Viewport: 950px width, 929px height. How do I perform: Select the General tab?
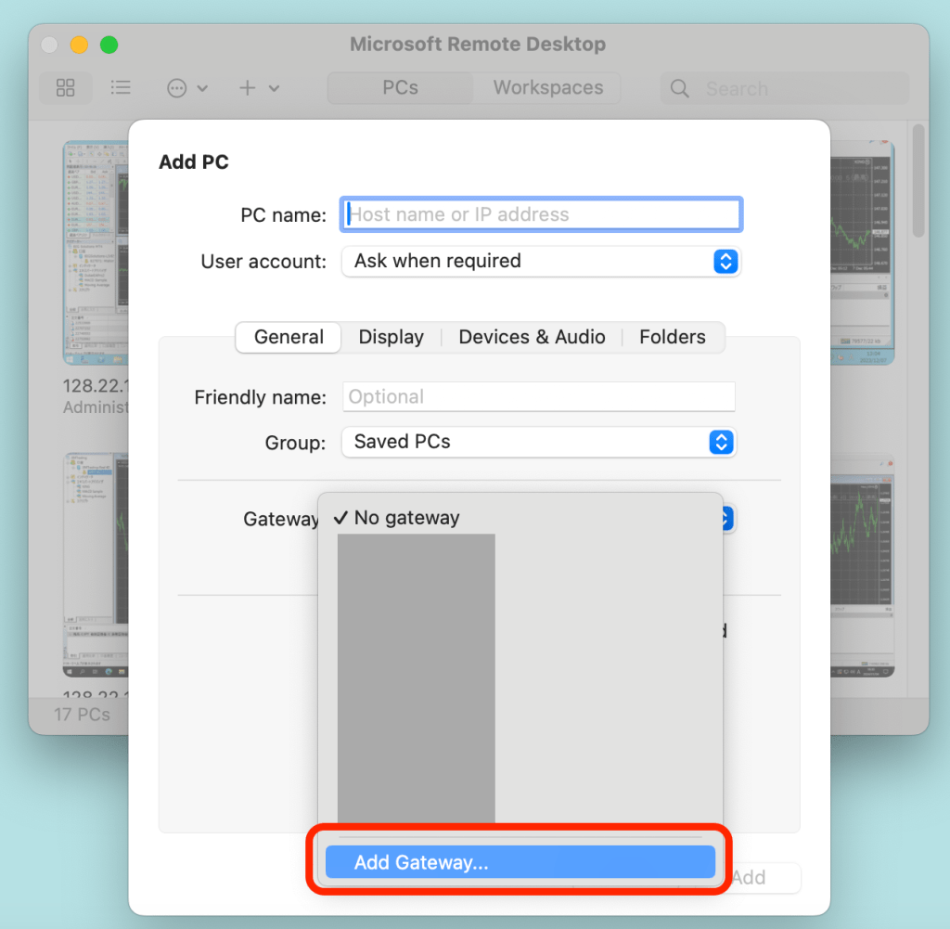tap(289, 337)
